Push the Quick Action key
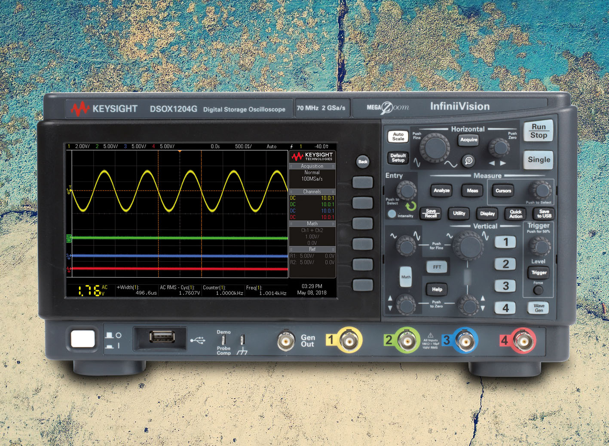 [516, 213]
